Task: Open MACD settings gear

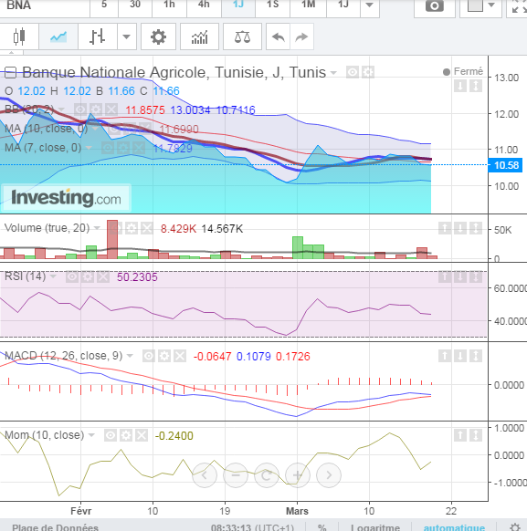Action: [x=164, y=356]
